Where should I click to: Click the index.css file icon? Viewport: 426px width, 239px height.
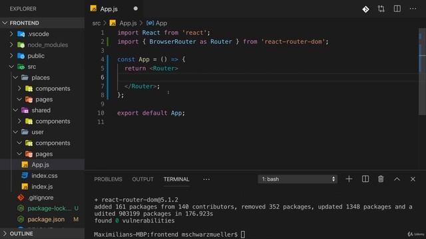pyautogui.click(x=25, y=175)
